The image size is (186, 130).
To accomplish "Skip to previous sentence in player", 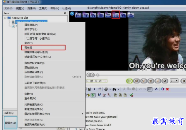I will 89,75.
